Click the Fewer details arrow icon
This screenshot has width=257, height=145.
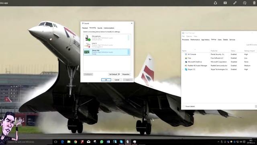184,106
